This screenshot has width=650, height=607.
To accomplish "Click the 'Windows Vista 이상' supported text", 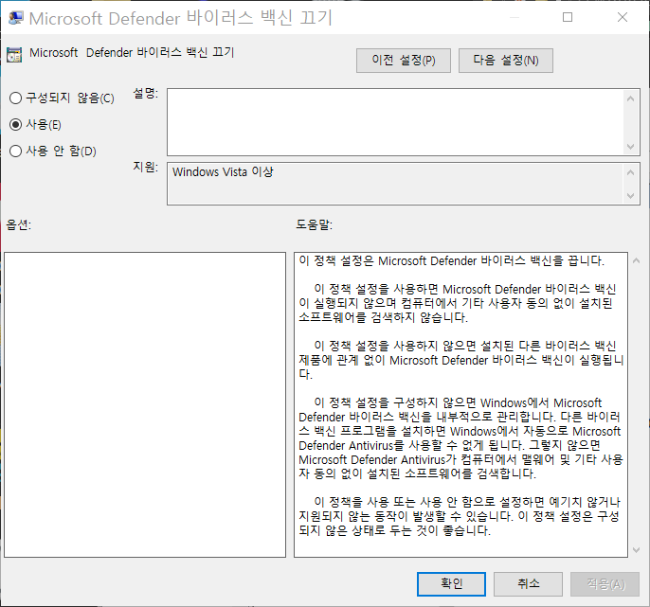I will tap(223, 172).
